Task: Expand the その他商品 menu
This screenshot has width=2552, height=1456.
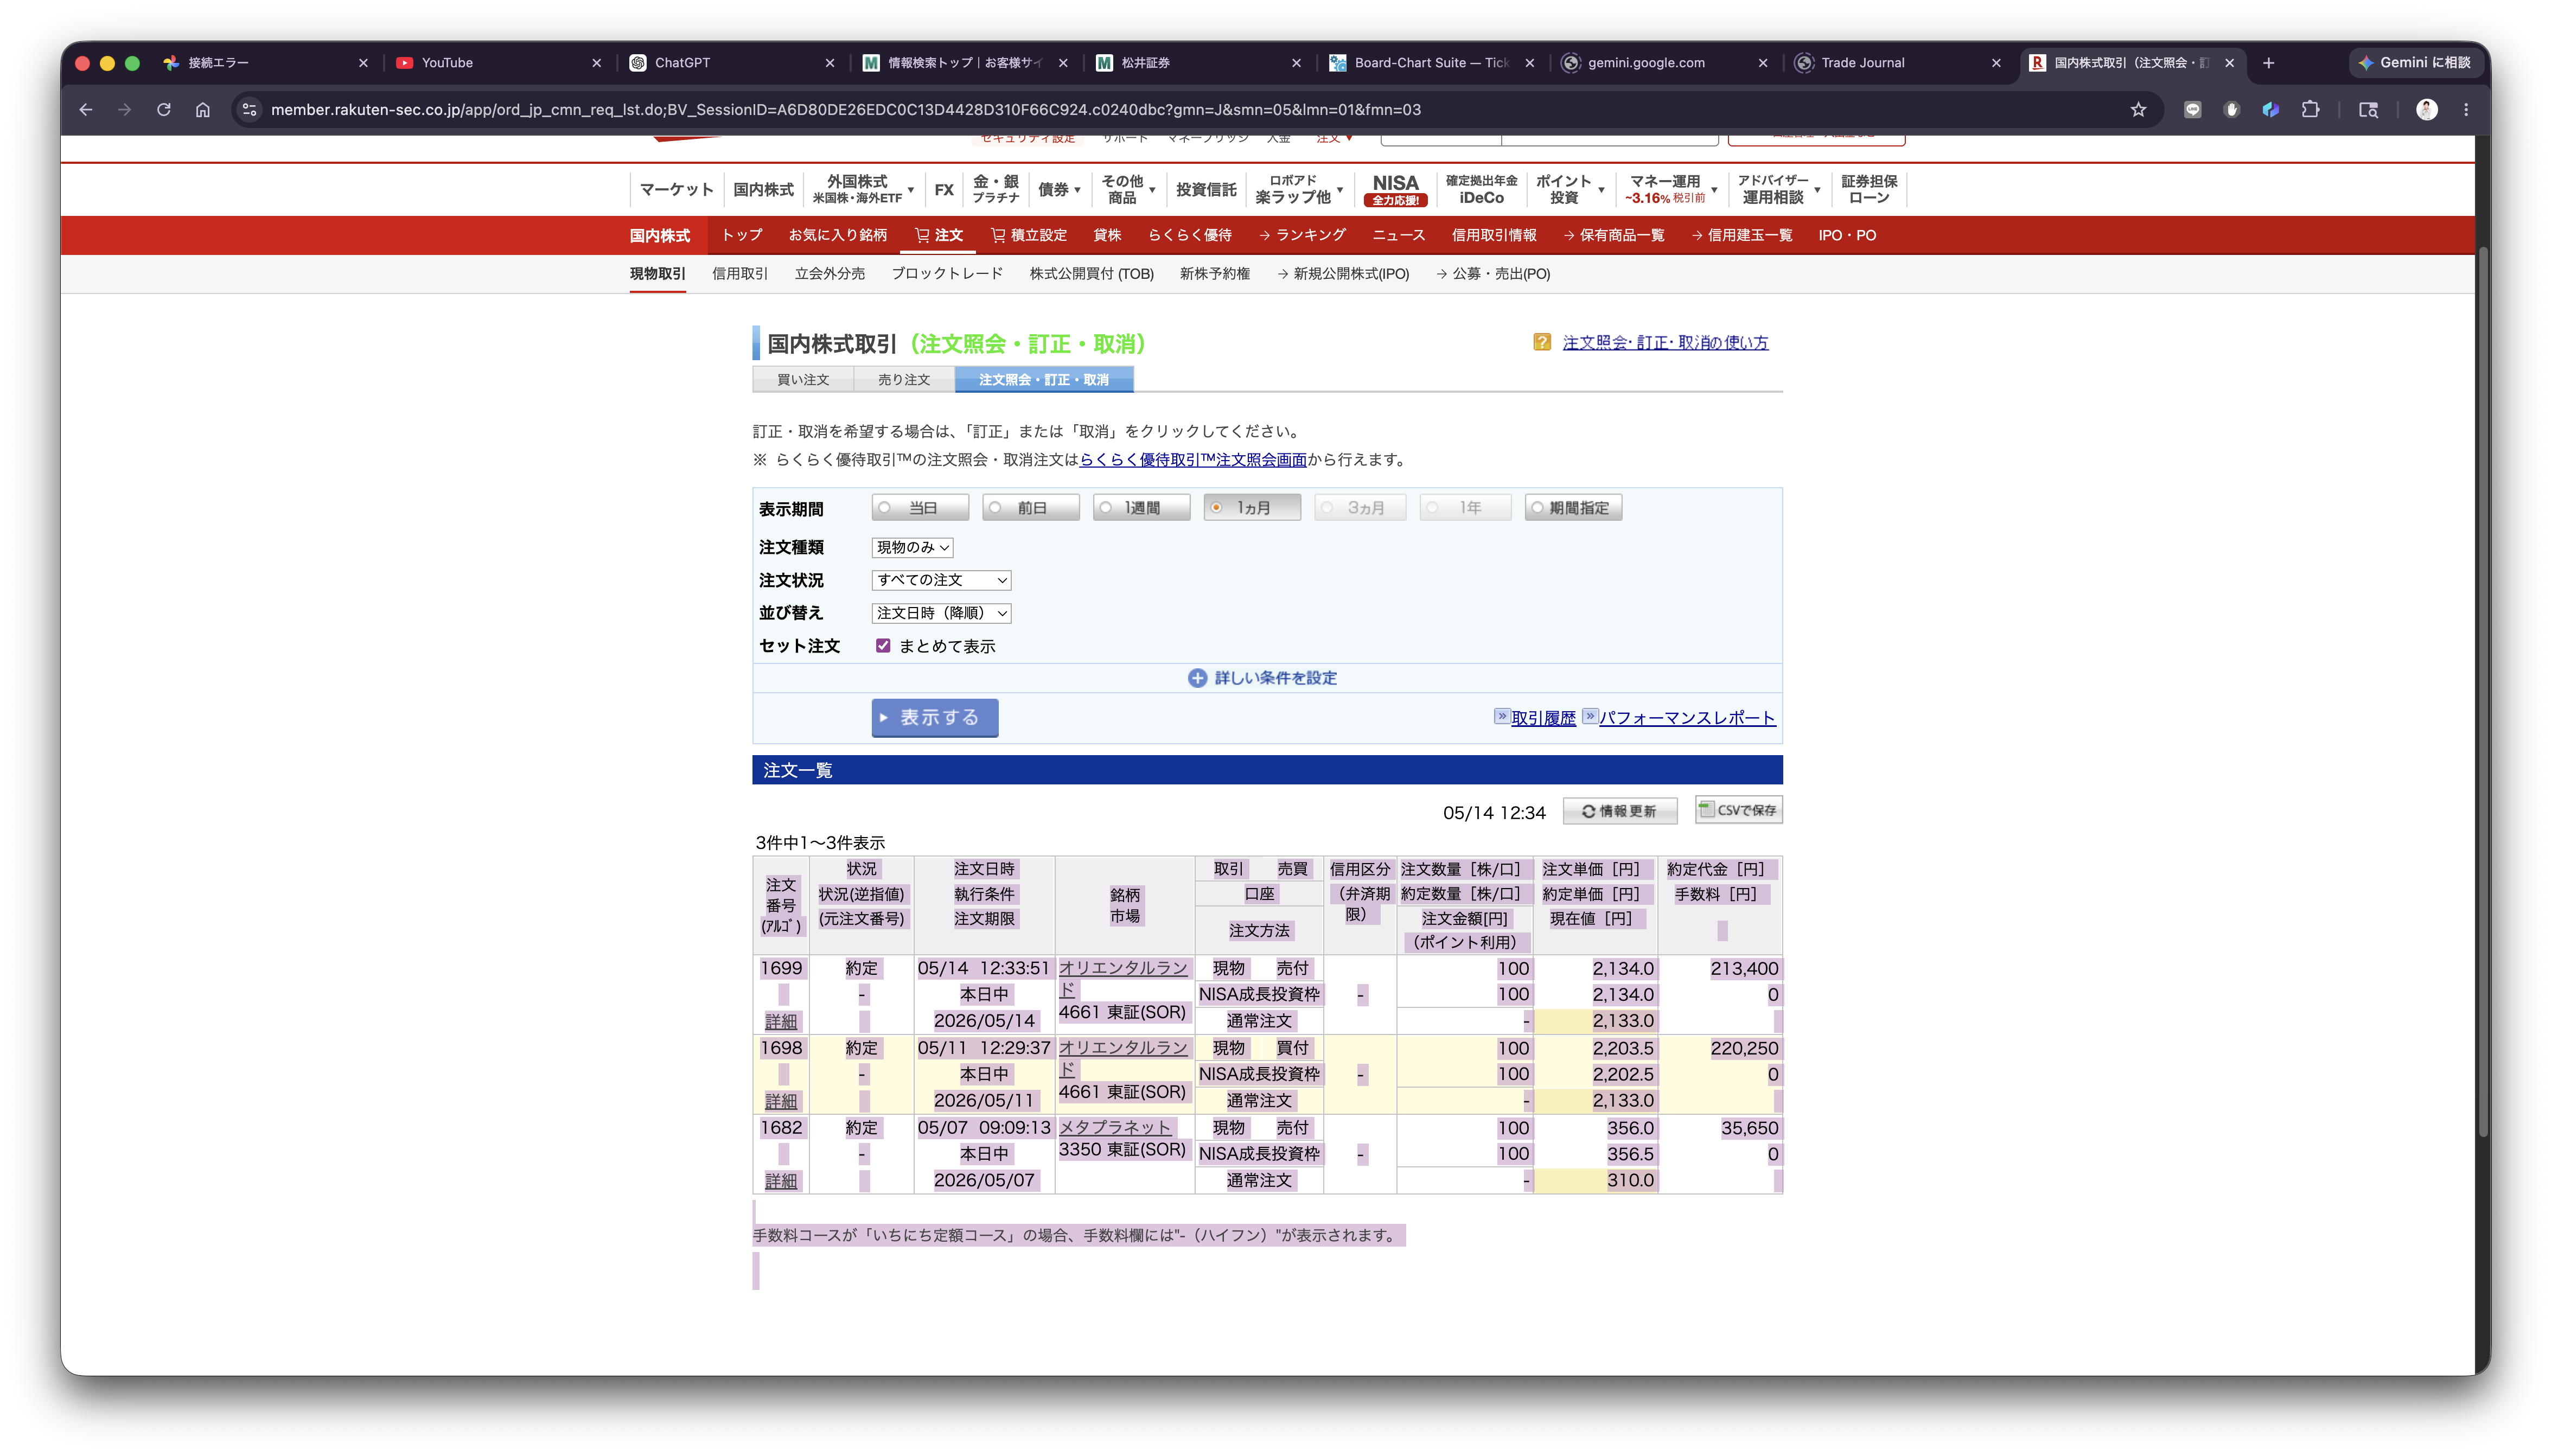Action: tap(1128, 189)
